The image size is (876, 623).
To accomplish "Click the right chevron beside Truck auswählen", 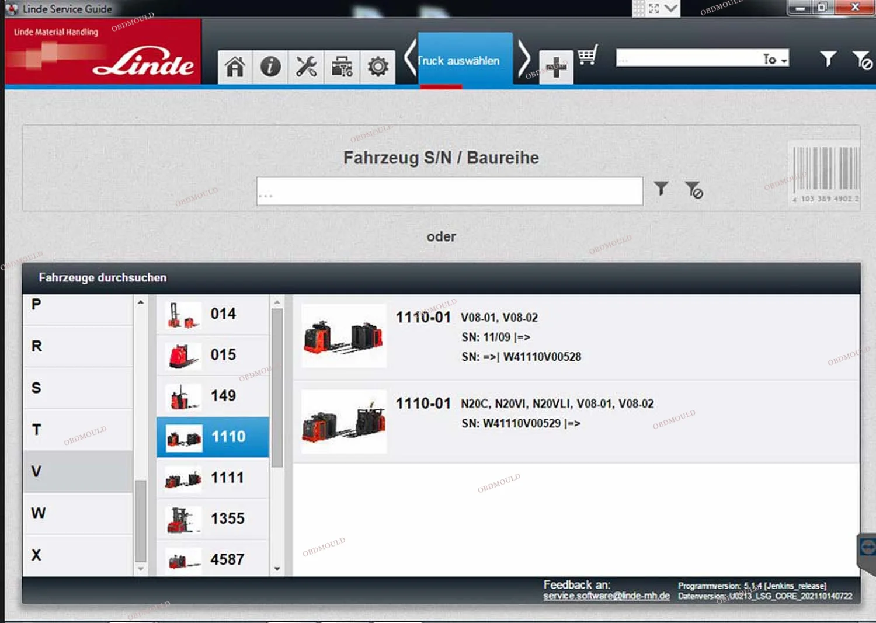I will click(x=524, y=58).
